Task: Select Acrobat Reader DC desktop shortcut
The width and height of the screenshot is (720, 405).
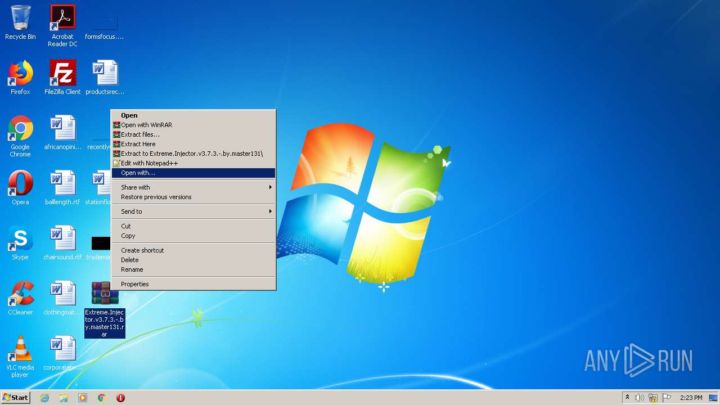Action: click(x=62, y=25)
